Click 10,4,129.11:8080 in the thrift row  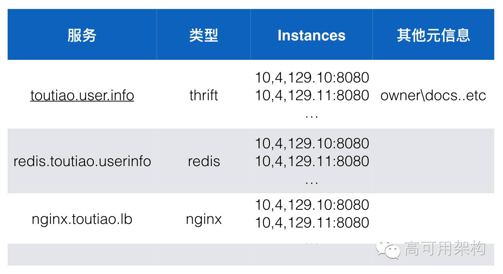[312, 95]
